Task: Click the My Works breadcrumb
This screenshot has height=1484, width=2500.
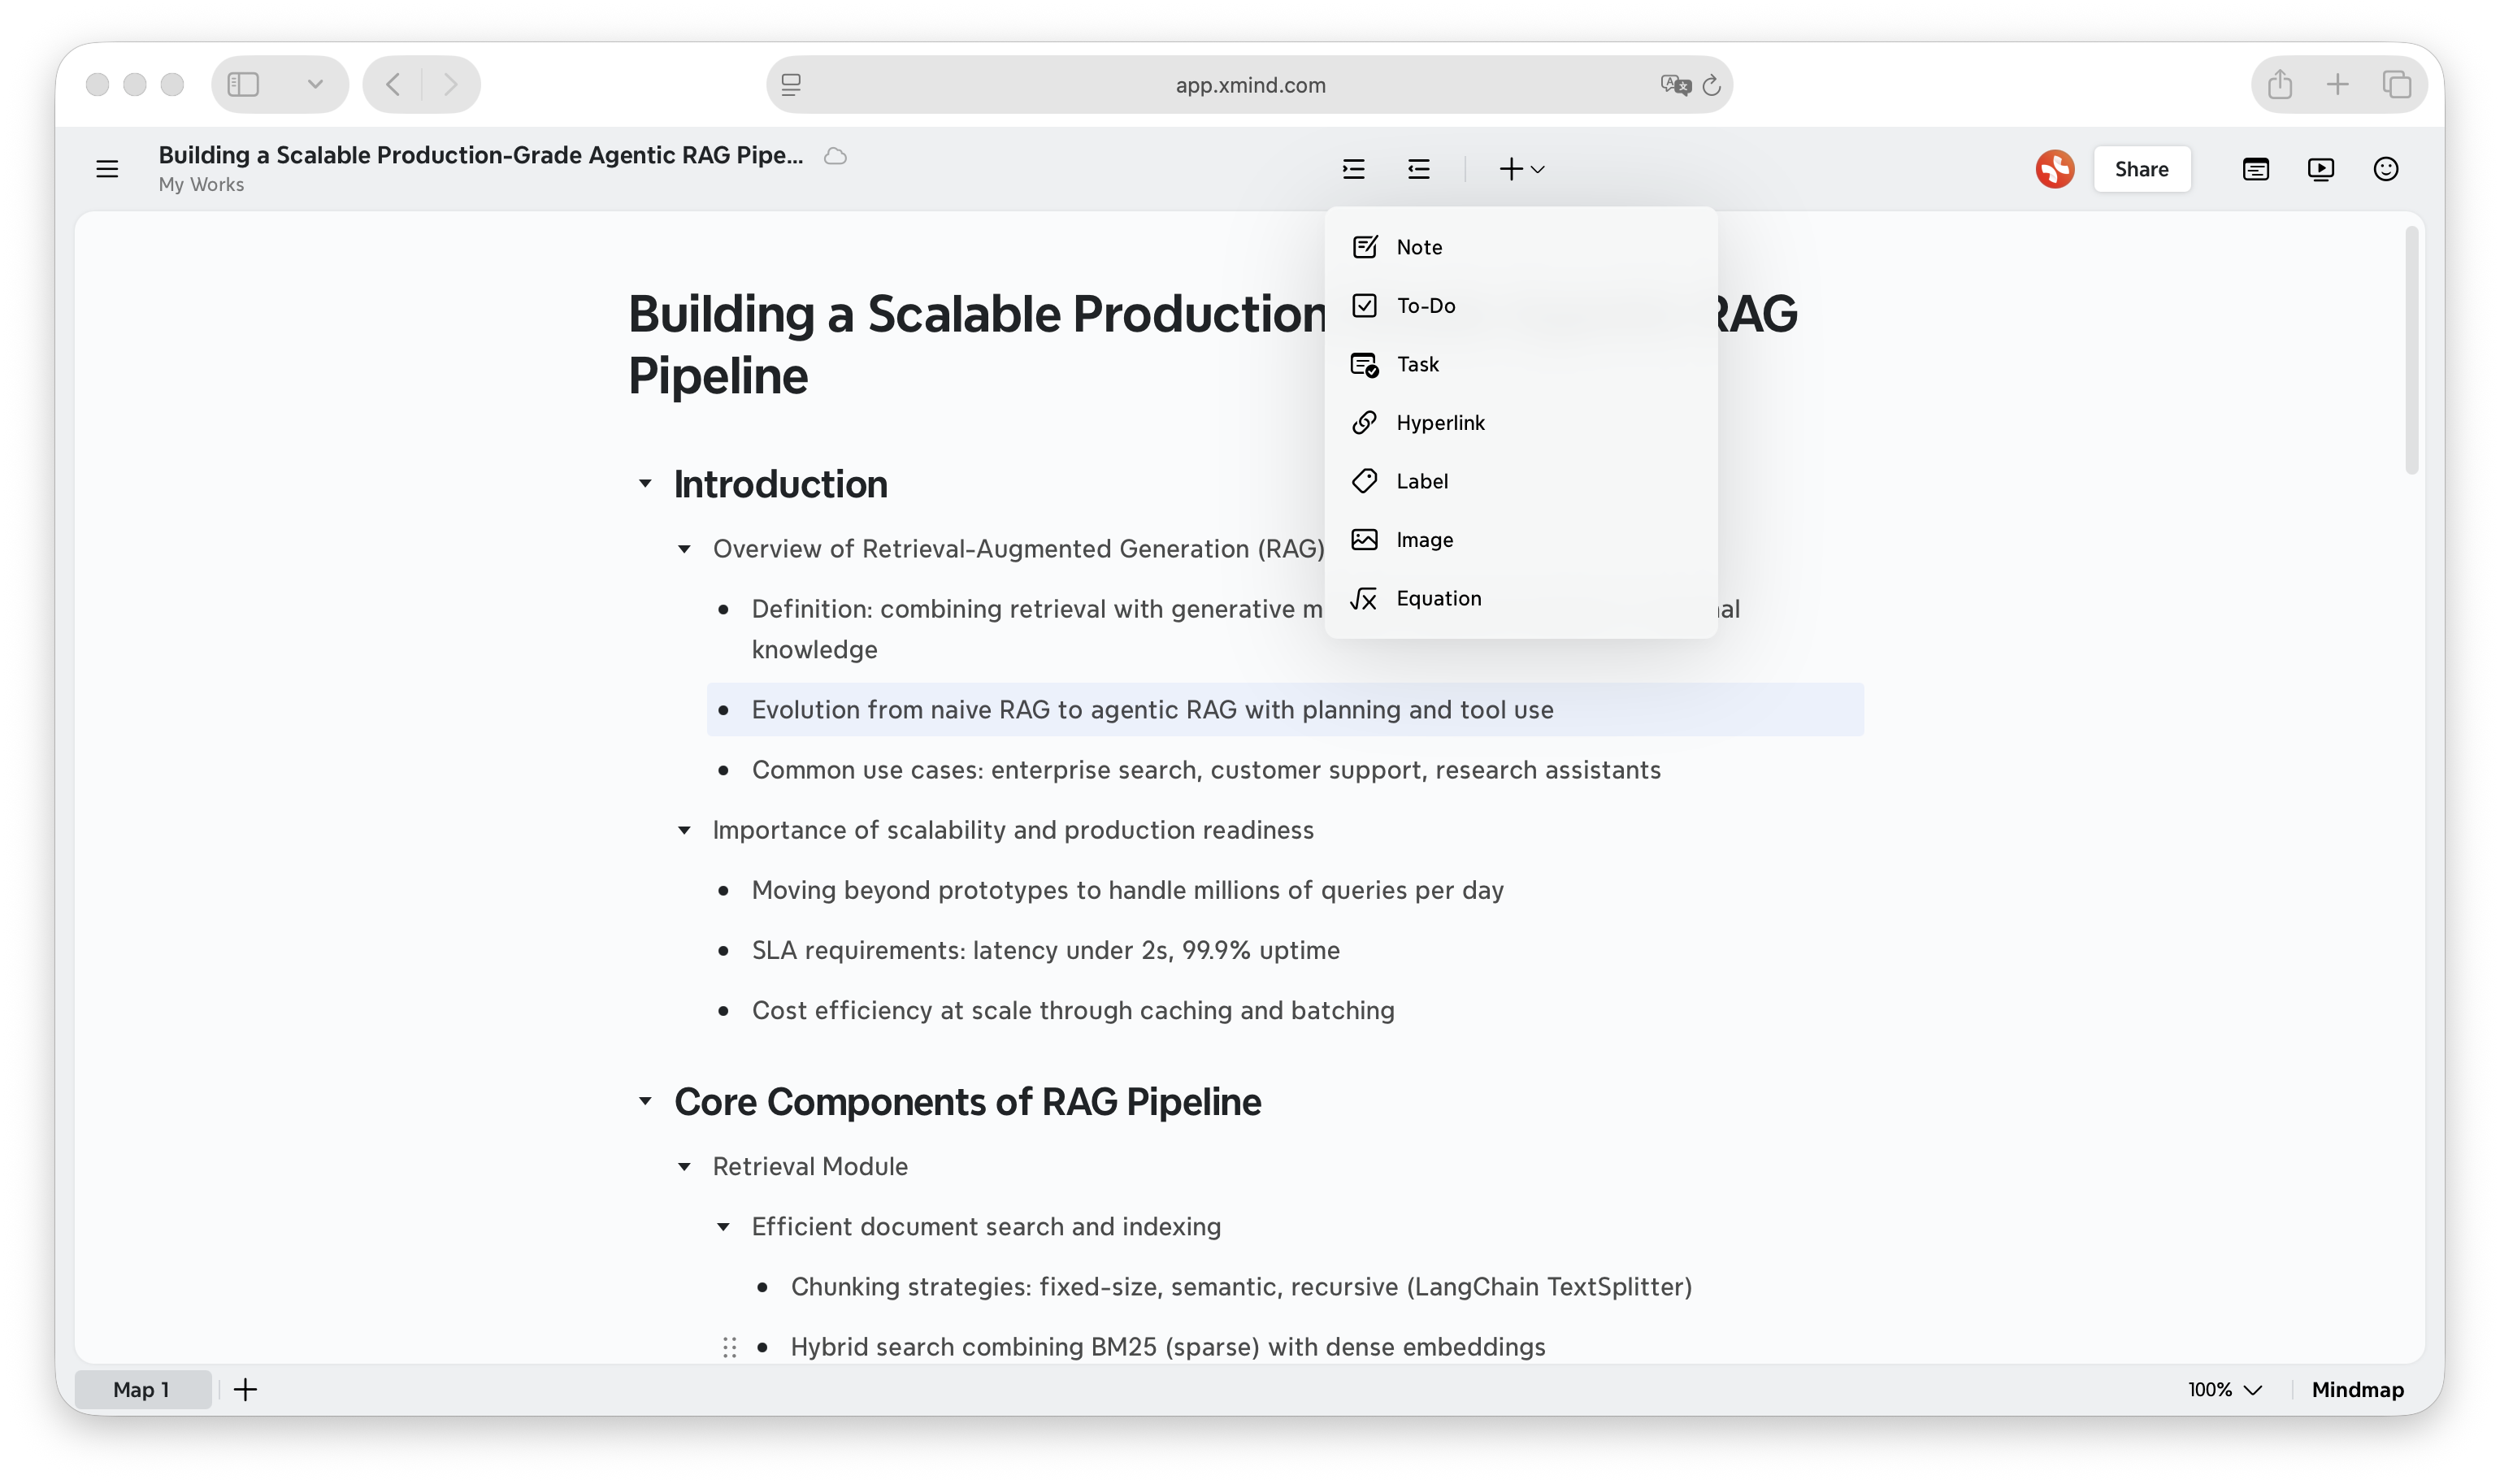Action: point(201,185)
